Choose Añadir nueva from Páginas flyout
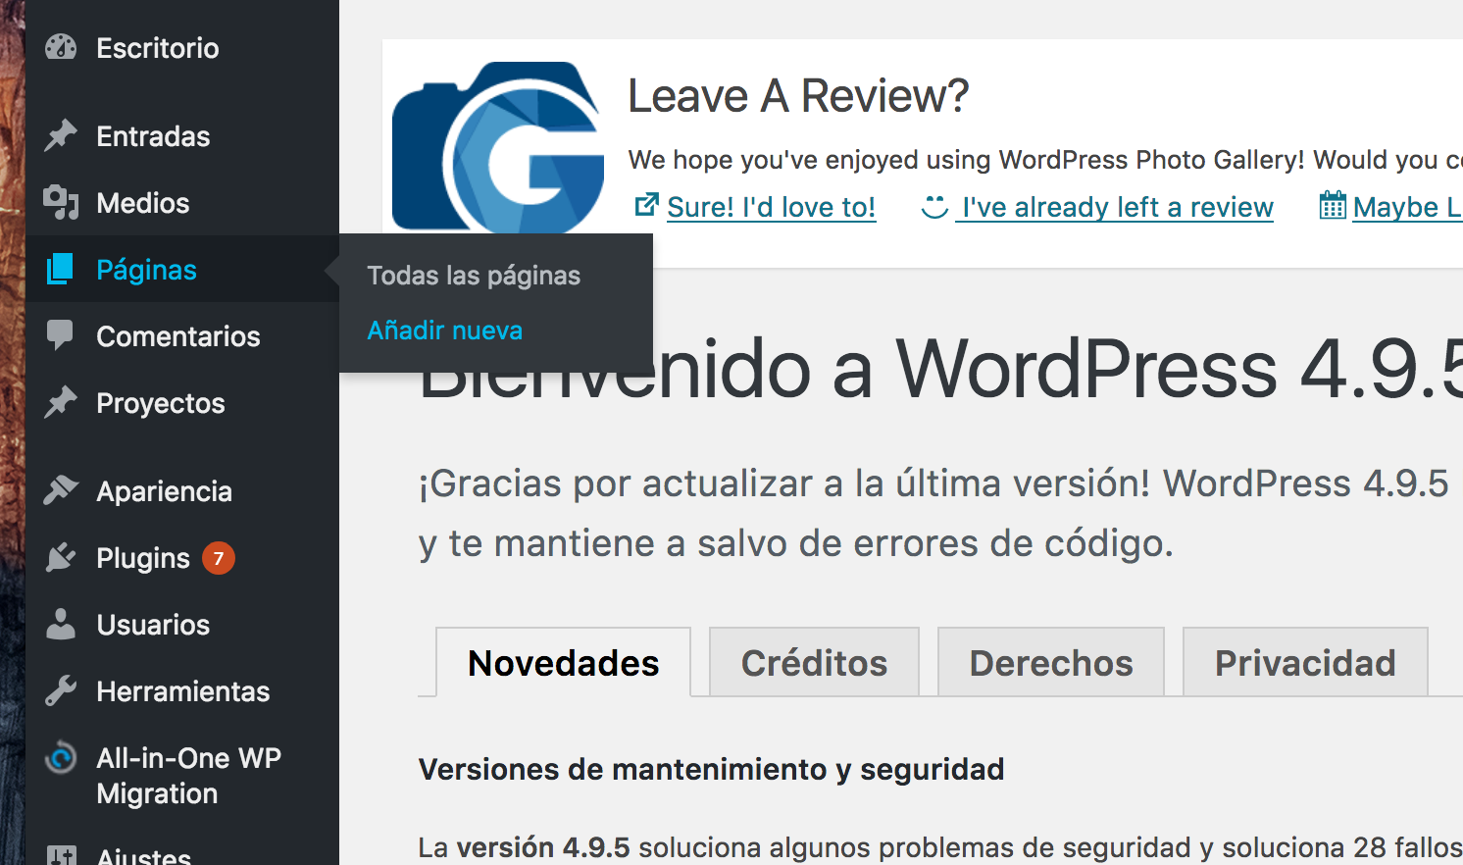 click(x=445, y=331)
